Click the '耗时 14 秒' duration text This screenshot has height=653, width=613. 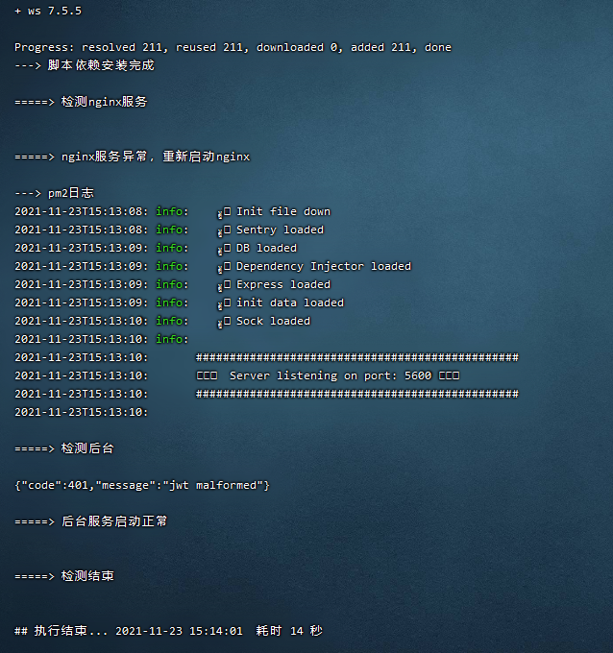click(x=289, y=631)
